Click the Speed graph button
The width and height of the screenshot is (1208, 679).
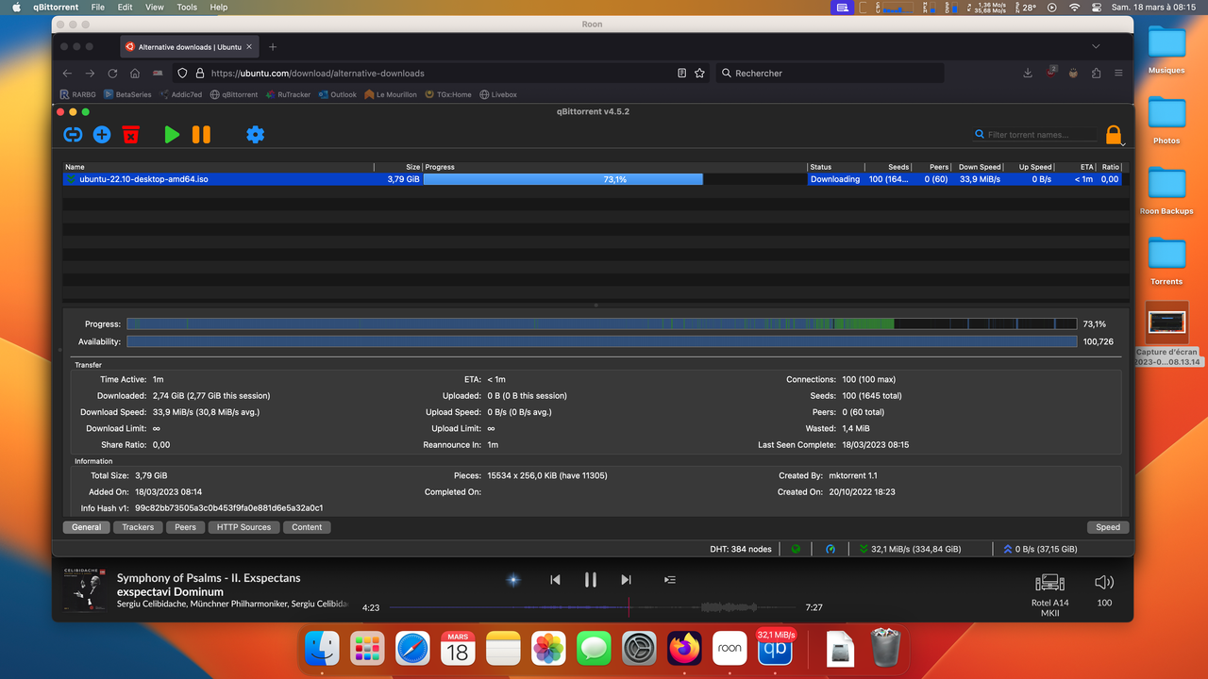pos(1108,527)
